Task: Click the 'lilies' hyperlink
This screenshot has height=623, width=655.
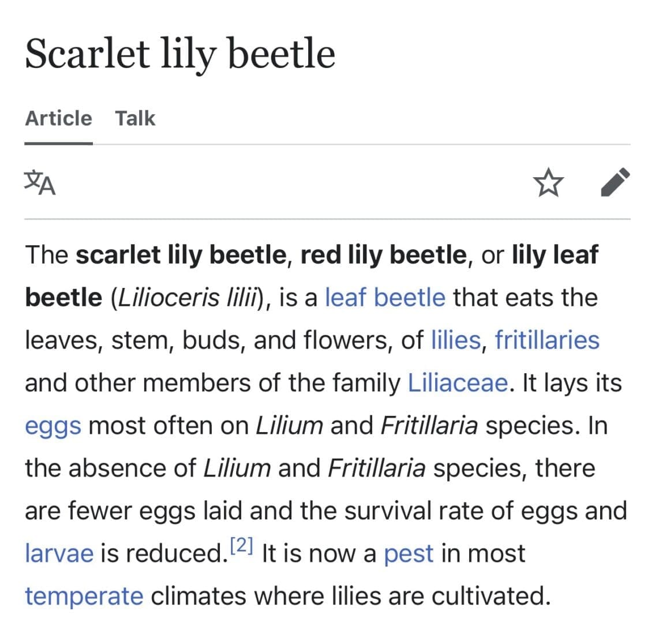Action: 456,340
